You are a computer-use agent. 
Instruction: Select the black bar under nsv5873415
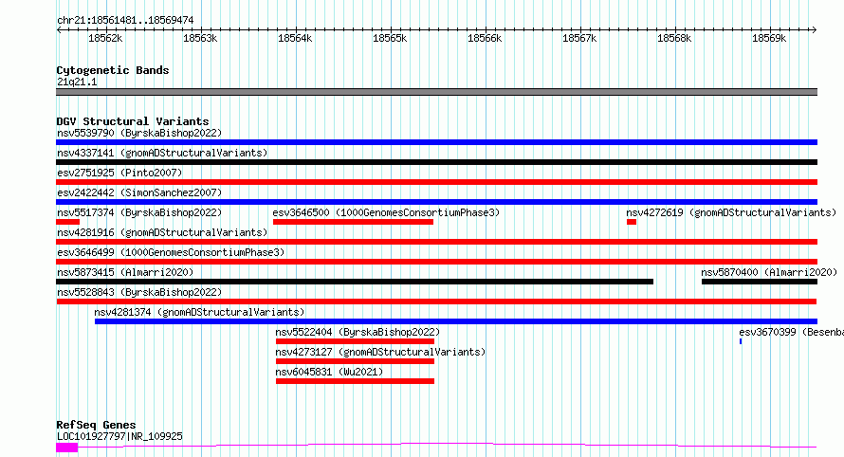pyautogui.click(x=355, y=282)
